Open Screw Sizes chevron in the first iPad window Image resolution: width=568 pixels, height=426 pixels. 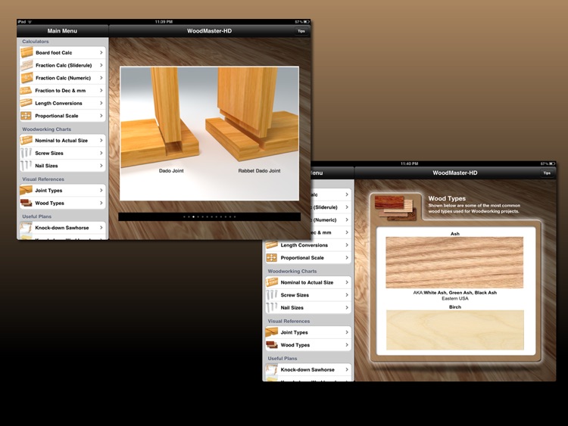pyautogui.click(x=101, y=153)
